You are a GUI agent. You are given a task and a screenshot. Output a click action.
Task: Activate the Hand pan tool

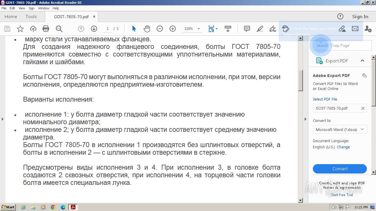[147, 29]
